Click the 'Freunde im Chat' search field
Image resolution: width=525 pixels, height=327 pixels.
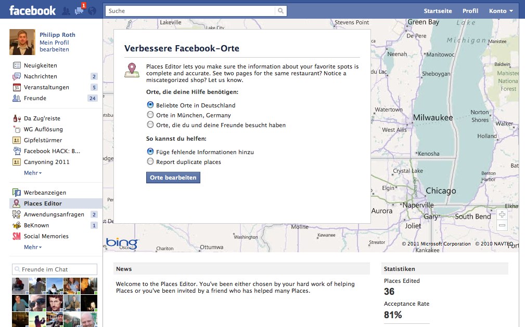click(55, 269)
